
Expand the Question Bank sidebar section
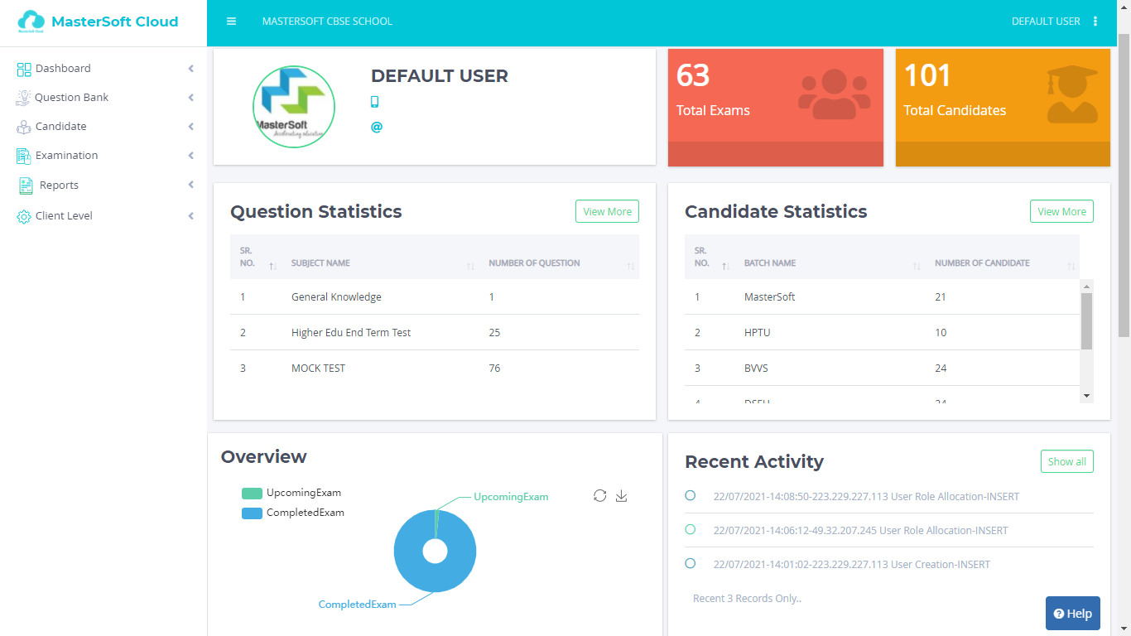click(70, 97)
